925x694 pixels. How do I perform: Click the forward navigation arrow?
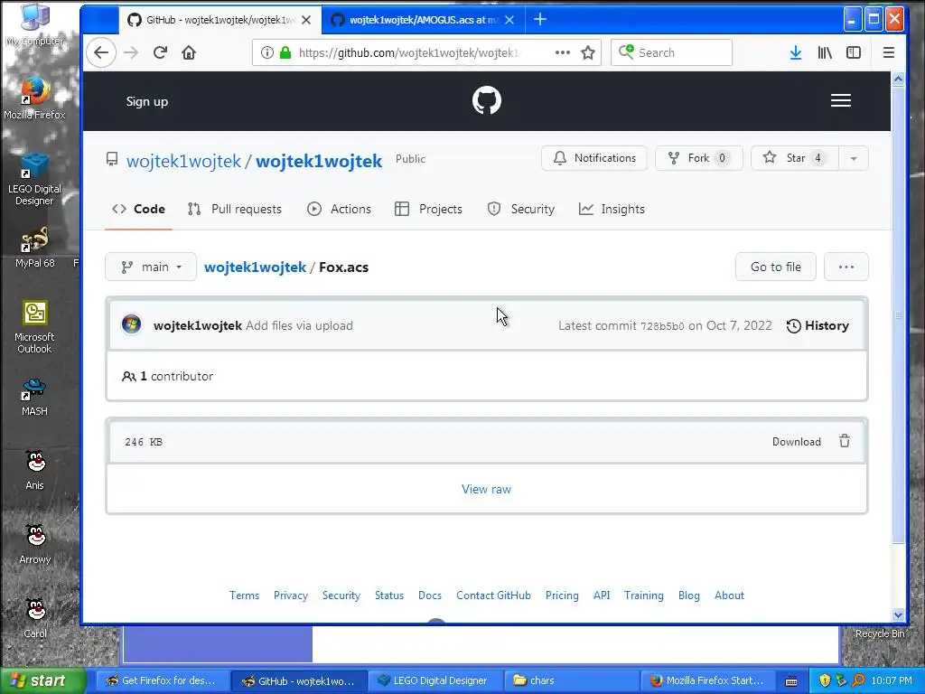tap(130, 52)
